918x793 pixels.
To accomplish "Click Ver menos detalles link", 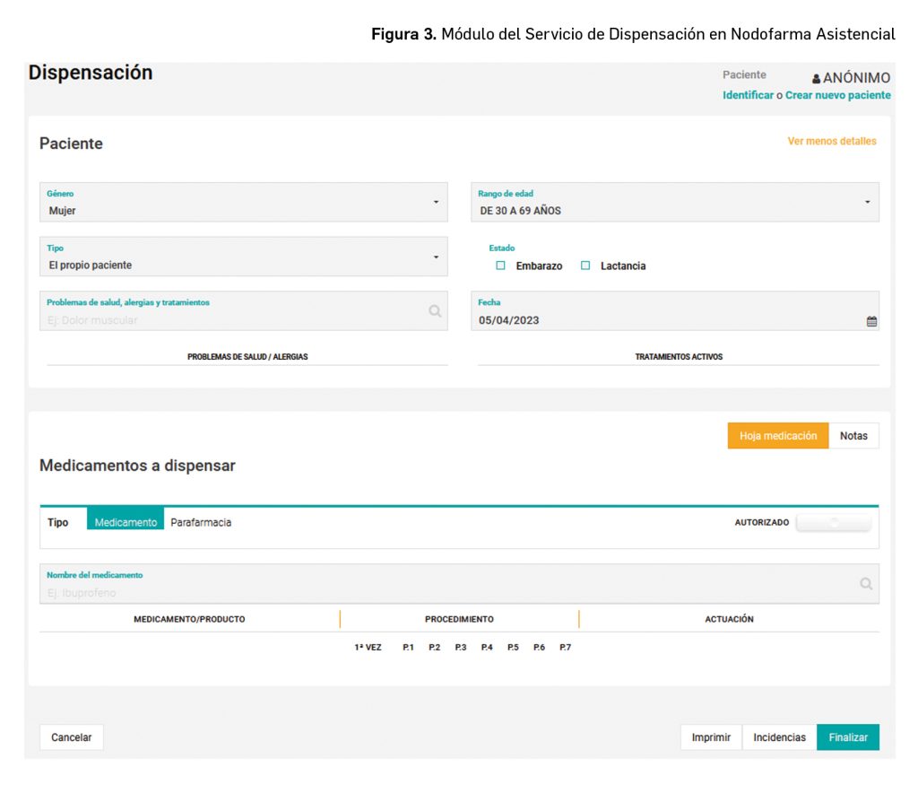I will point(831,142).
